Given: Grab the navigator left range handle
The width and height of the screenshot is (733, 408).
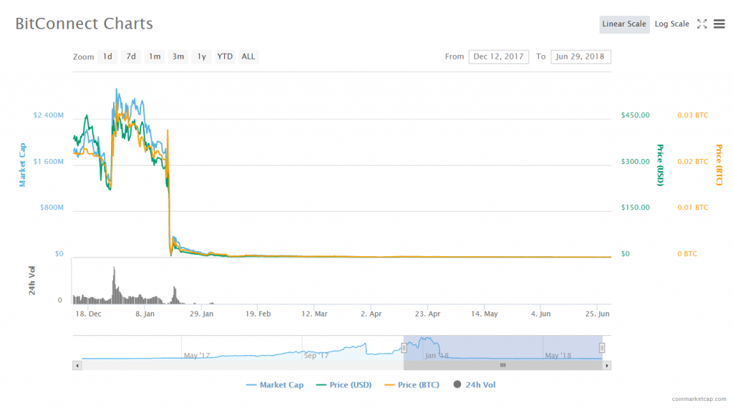Looking at the screenshot, I should [x=404, y=348].
